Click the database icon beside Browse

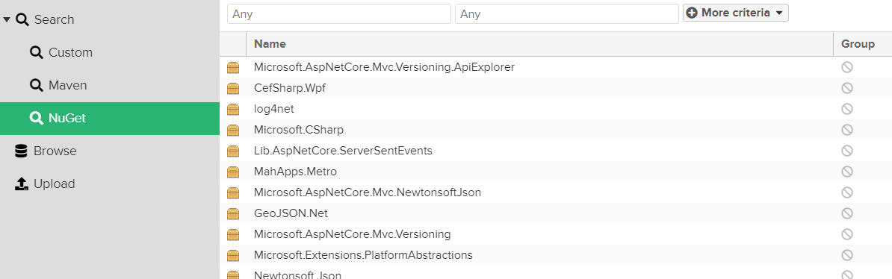[21, 151]
